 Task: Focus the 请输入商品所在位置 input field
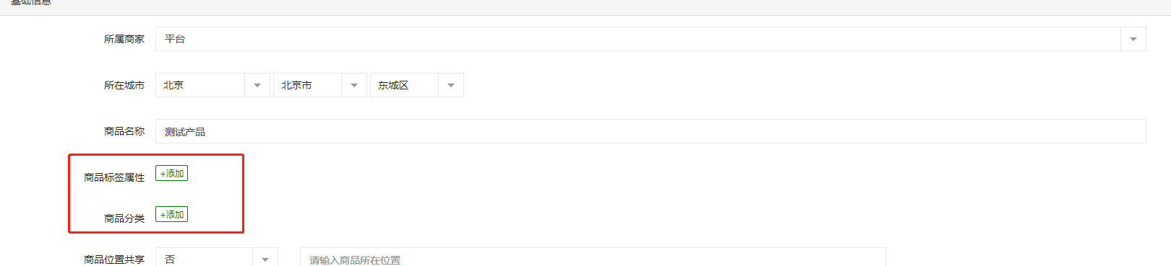click(593, 259)
